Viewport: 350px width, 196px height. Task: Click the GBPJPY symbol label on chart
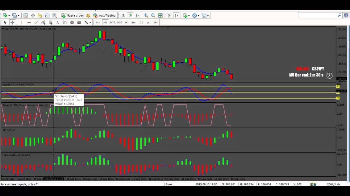tap(318, 69)
